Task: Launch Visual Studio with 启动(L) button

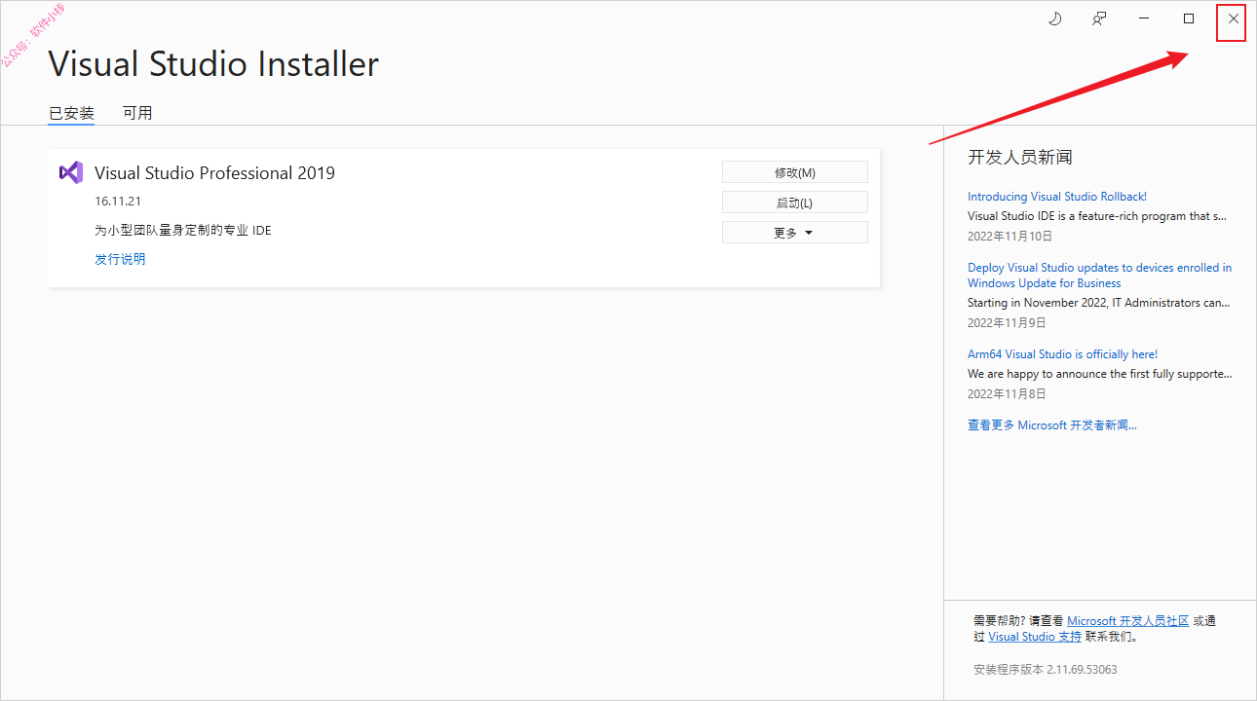Action: [x=795, y=203]
